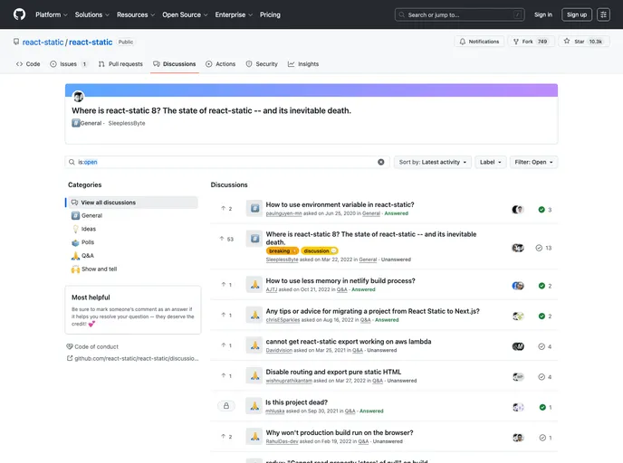
Task: Click the Q&A category icon on netlify discussion
Action: pyautogui.click(x=254, y=285)
